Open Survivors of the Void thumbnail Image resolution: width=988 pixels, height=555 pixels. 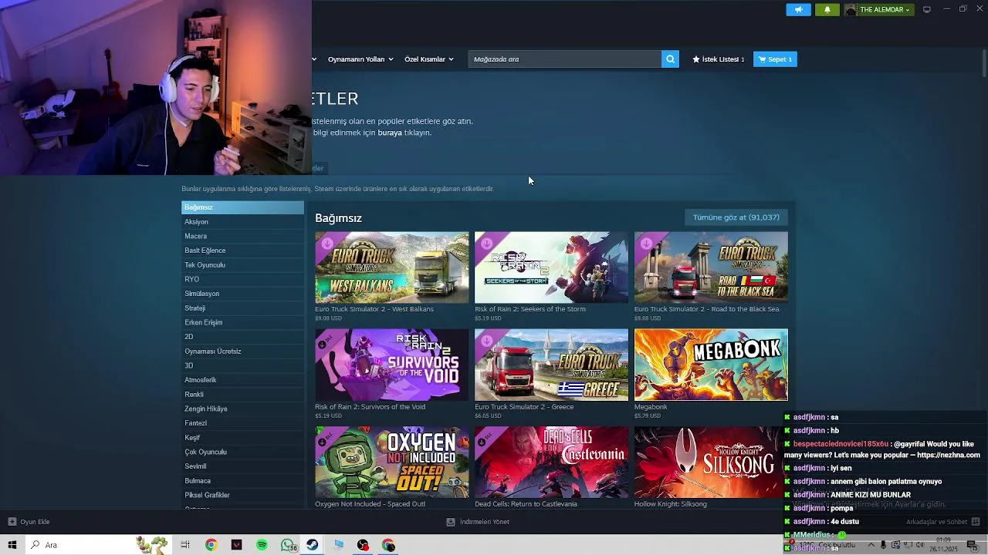click(x=391, y=365)
